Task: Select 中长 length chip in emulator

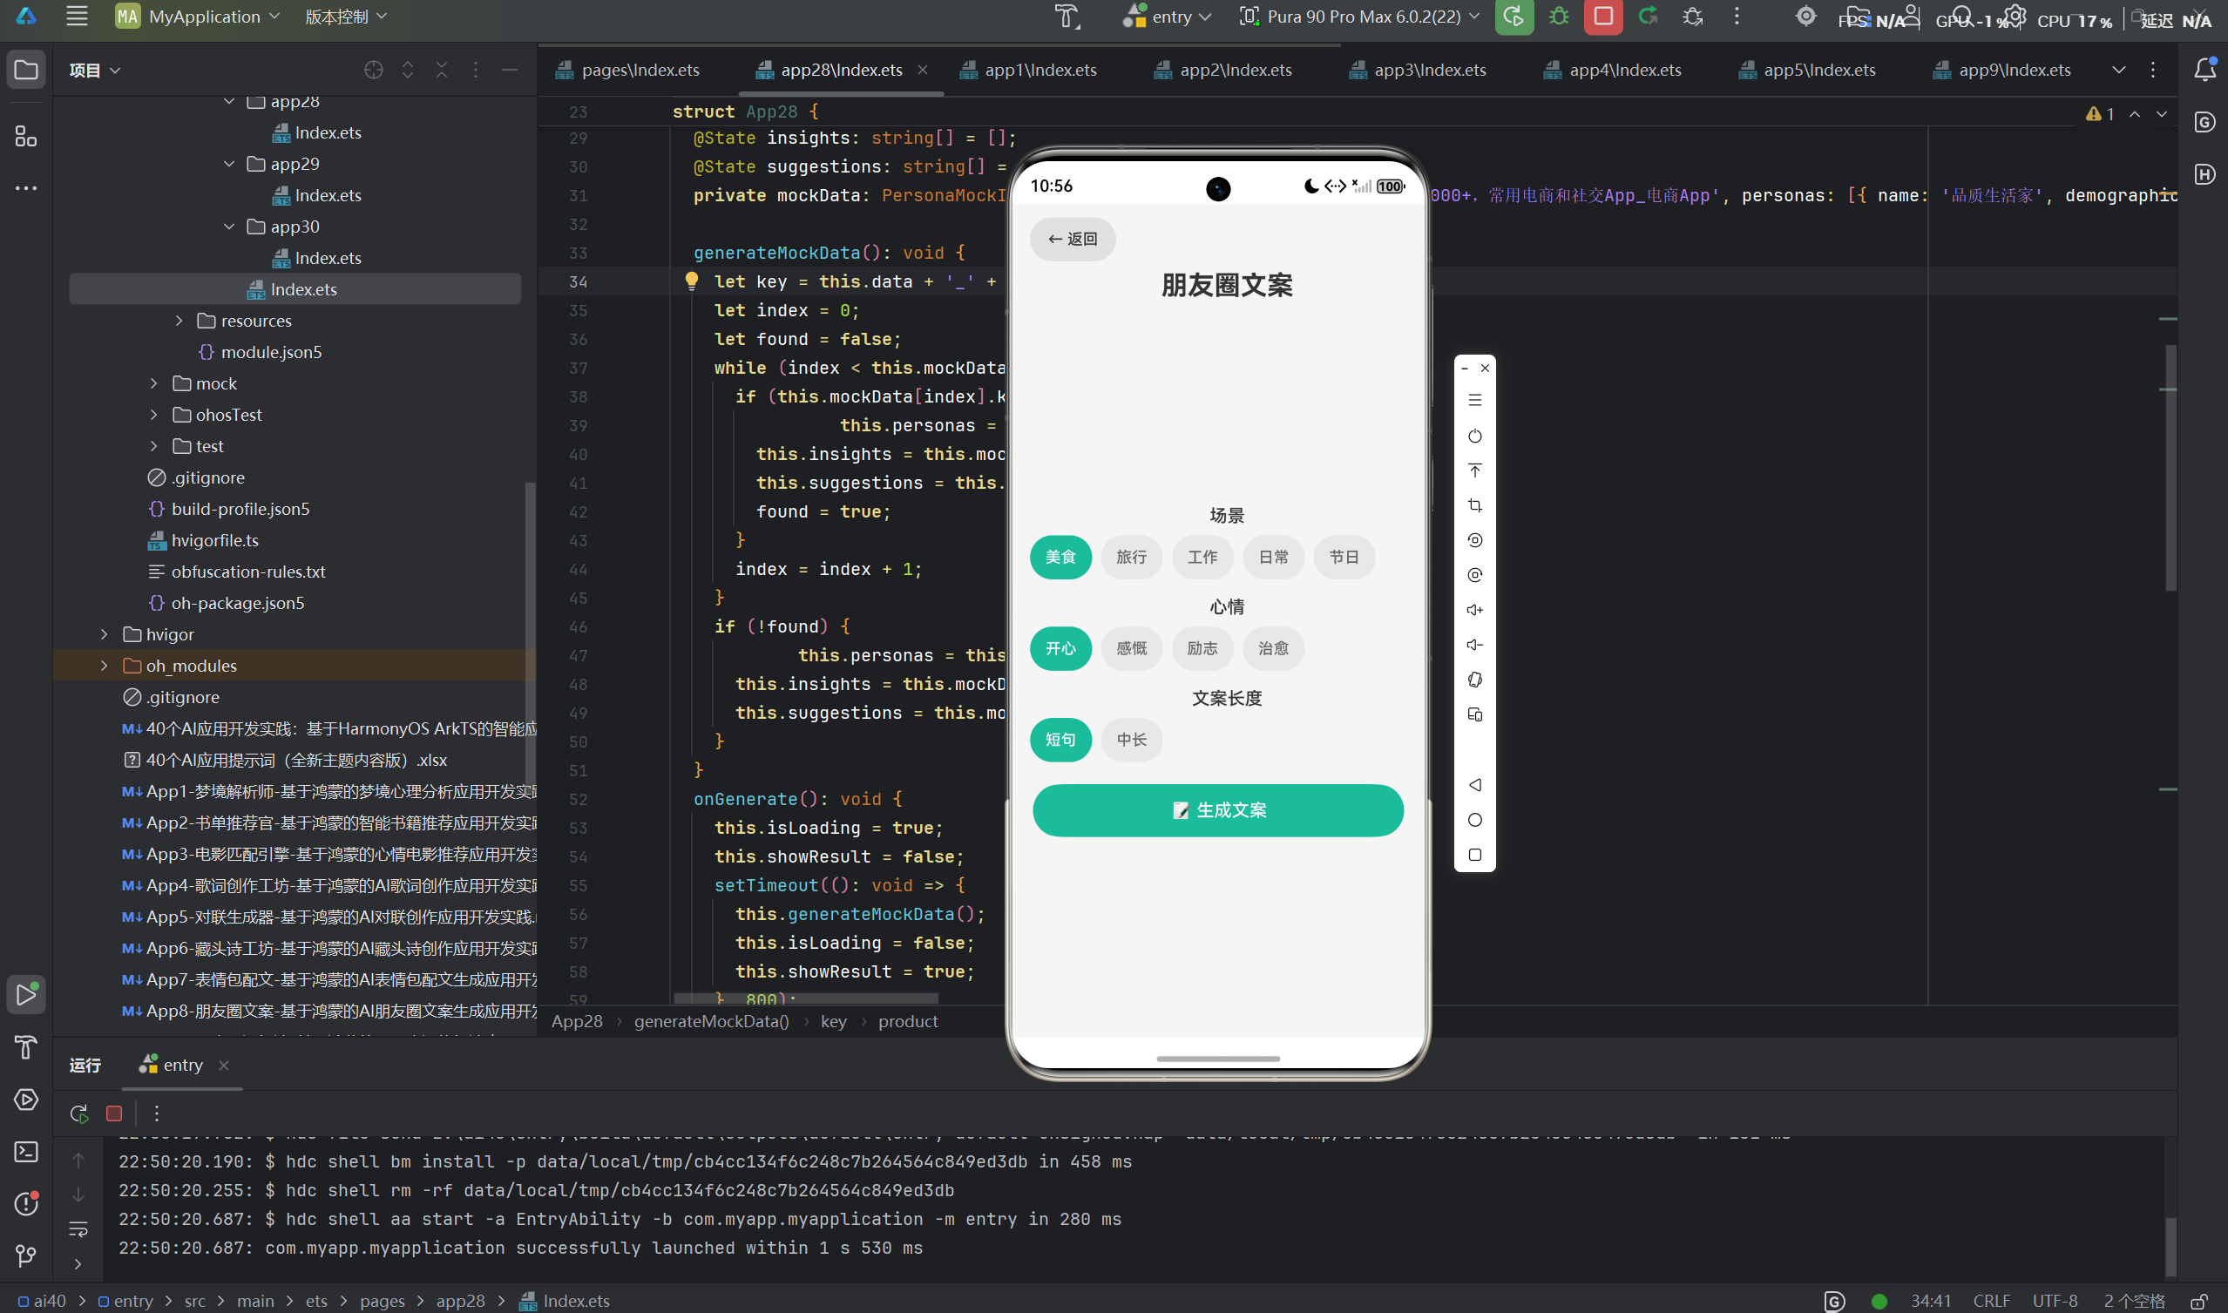Action: pos(1131,739)
